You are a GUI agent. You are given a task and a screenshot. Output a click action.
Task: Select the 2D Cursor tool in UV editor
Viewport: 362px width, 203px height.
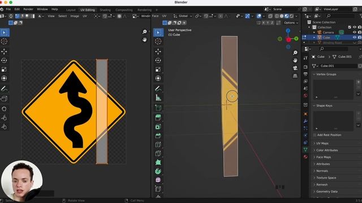[x=4, y=42]
